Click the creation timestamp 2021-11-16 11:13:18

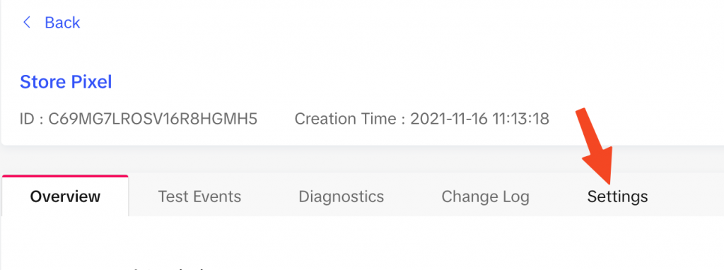480,119
